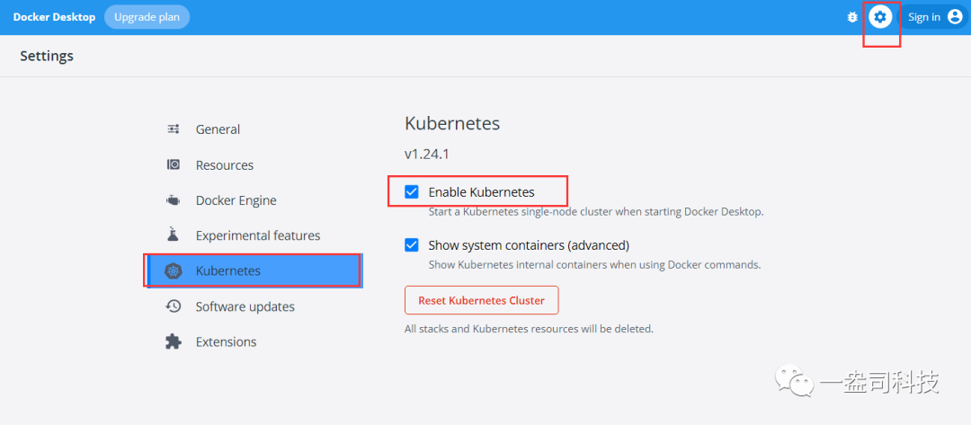Click the Software updates clock icon

pos(174,306)
